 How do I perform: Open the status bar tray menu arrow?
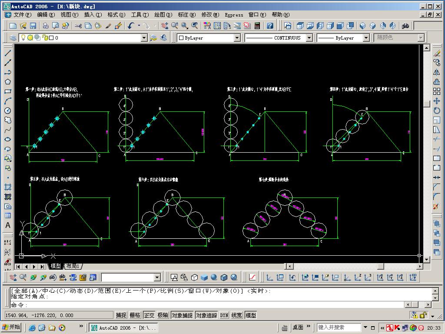point(432,316)
